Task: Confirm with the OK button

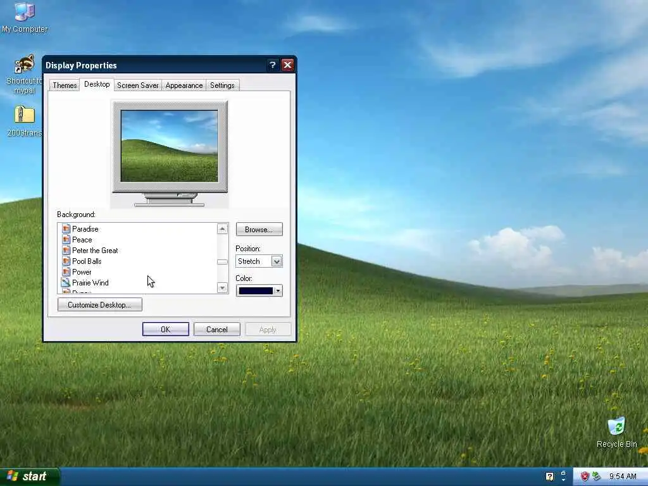Action: click(165, 329)
